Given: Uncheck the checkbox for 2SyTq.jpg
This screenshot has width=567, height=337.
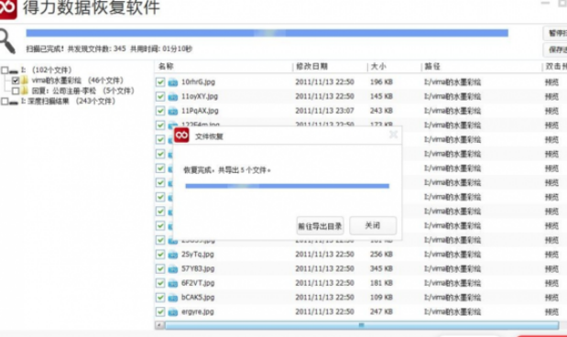Looking at the screenshot, I should coord(160,255).
